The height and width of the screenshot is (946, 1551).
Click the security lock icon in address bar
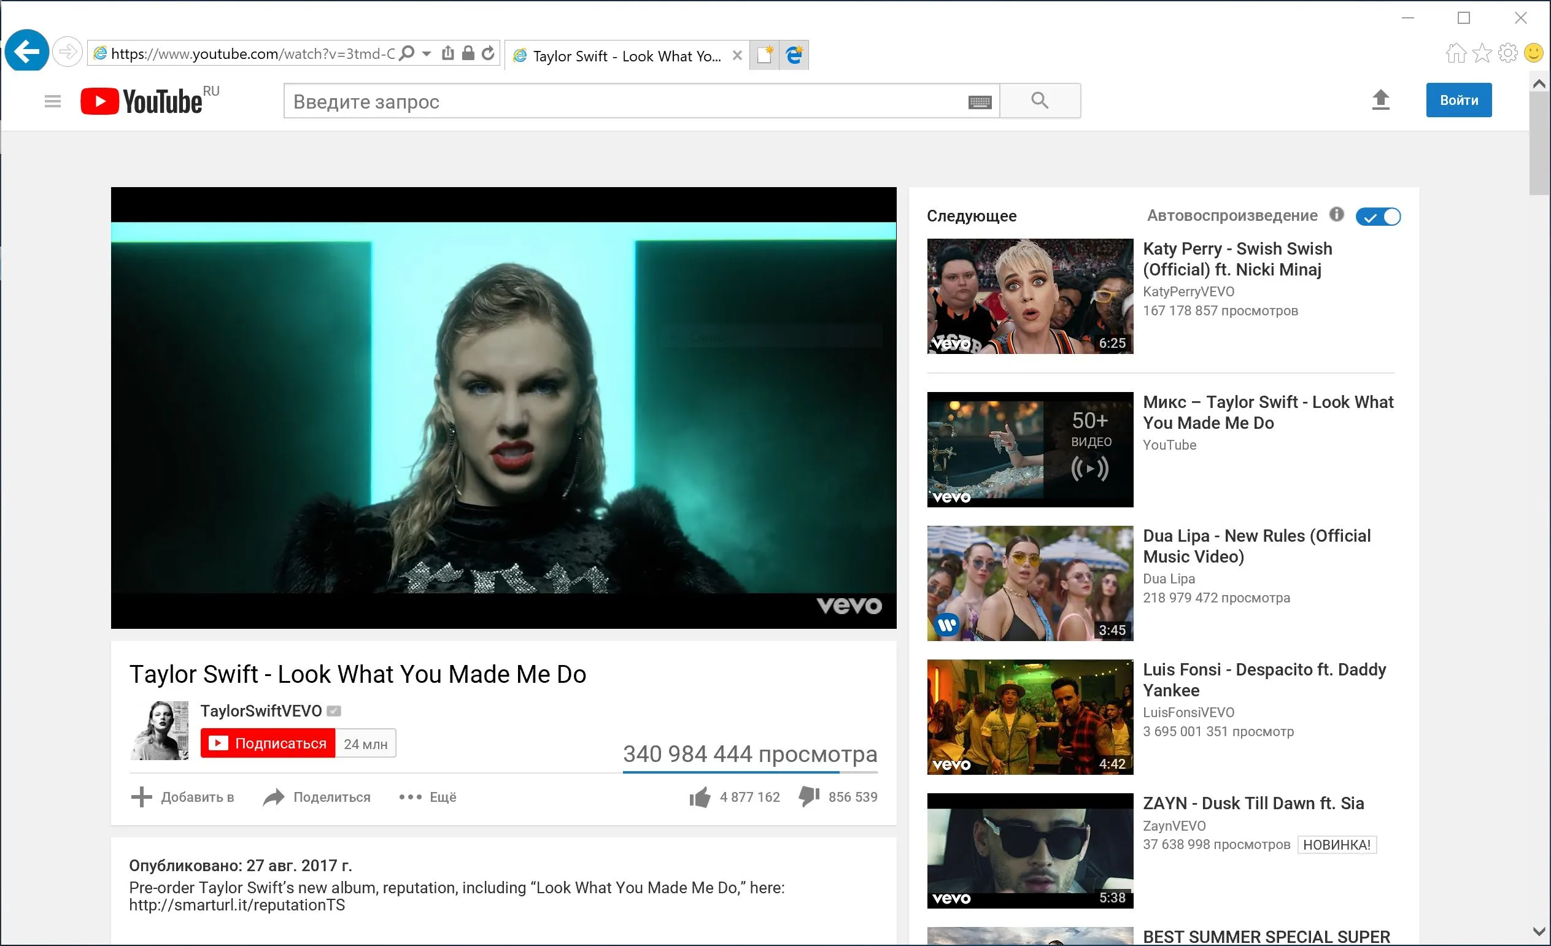click(468, 53)
